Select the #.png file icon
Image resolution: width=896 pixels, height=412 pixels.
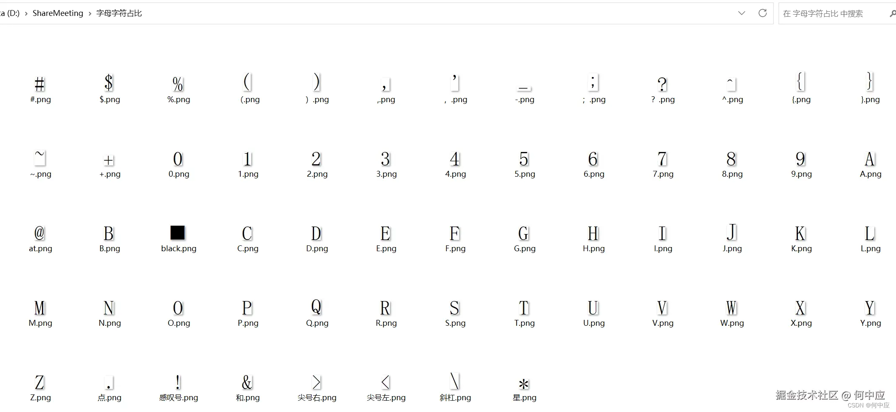[x=40, y=85]
